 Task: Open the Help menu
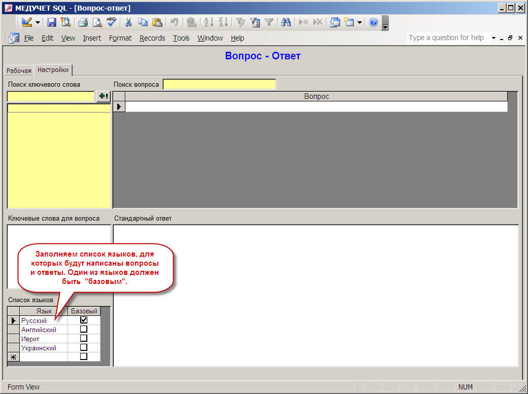point(238,38)
